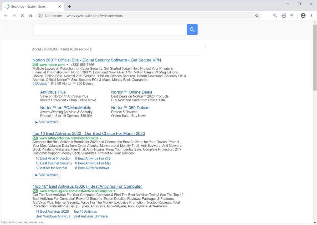The width and height of the screenshot is (317, 225).
Task: Click the blue search button
Action: [192, 29]
